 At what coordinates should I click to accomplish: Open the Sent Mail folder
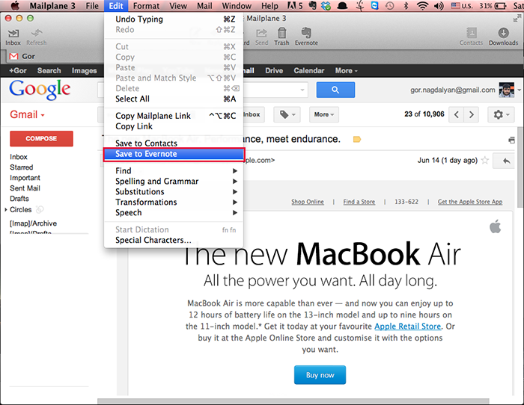[25, 188]
